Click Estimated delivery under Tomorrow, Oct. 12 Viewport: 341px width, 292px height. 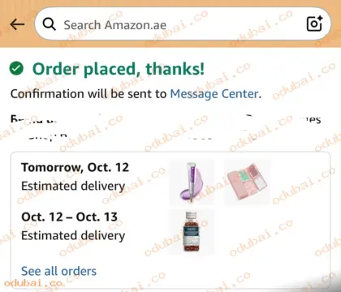pyautogui.click(x=73, y=186)
